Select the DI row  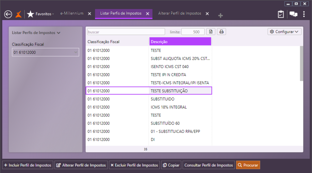[x=149, y=140]
